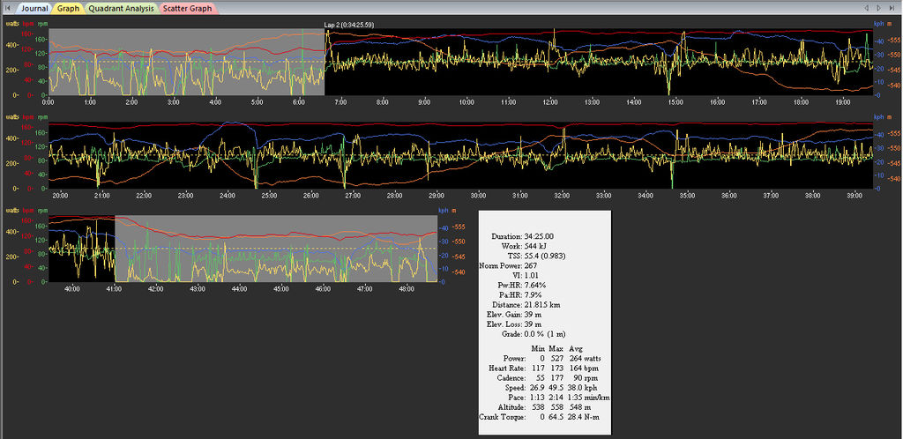Screen dimensions: 903x439
Task: Click the scroll tabs left arrow
Action: point(867,8)
